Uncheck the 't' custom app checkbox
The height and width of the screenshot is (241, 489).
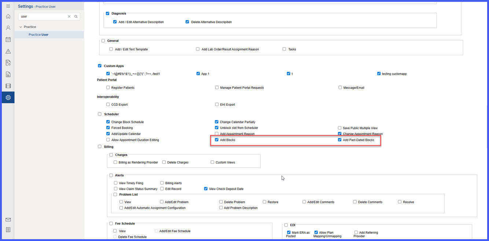tap(288, 74)
